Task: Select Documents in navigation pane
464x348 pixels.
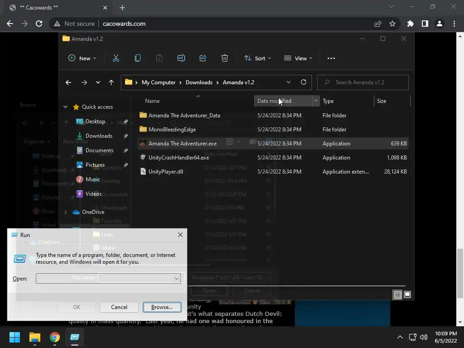Action: (x=99, y=150)
